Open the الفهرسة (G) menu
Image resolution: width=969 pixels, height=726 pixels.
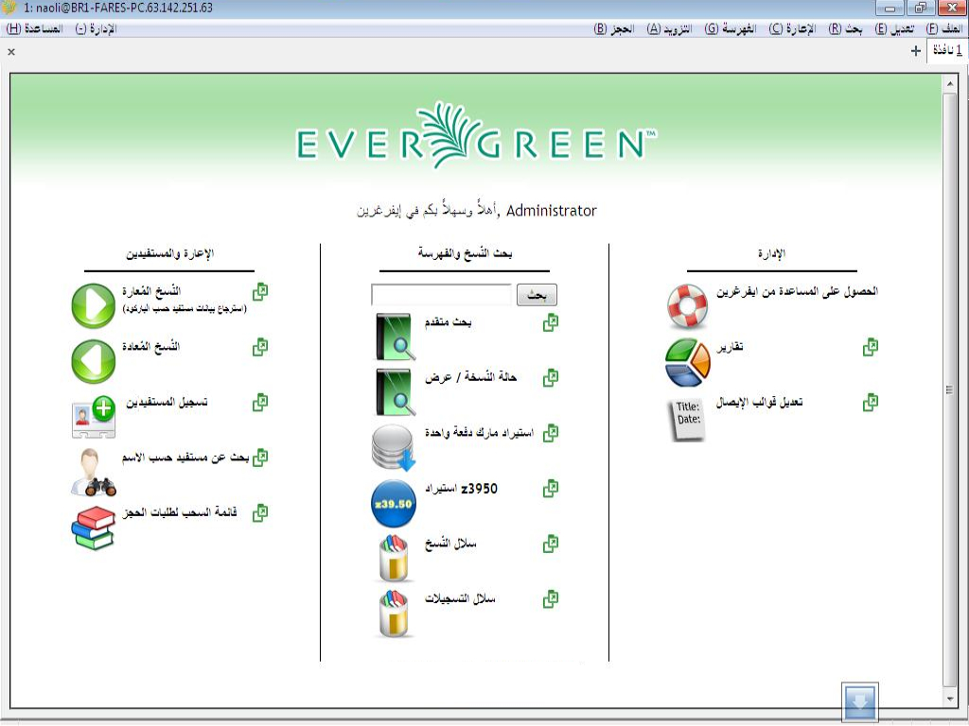point(731,28)
